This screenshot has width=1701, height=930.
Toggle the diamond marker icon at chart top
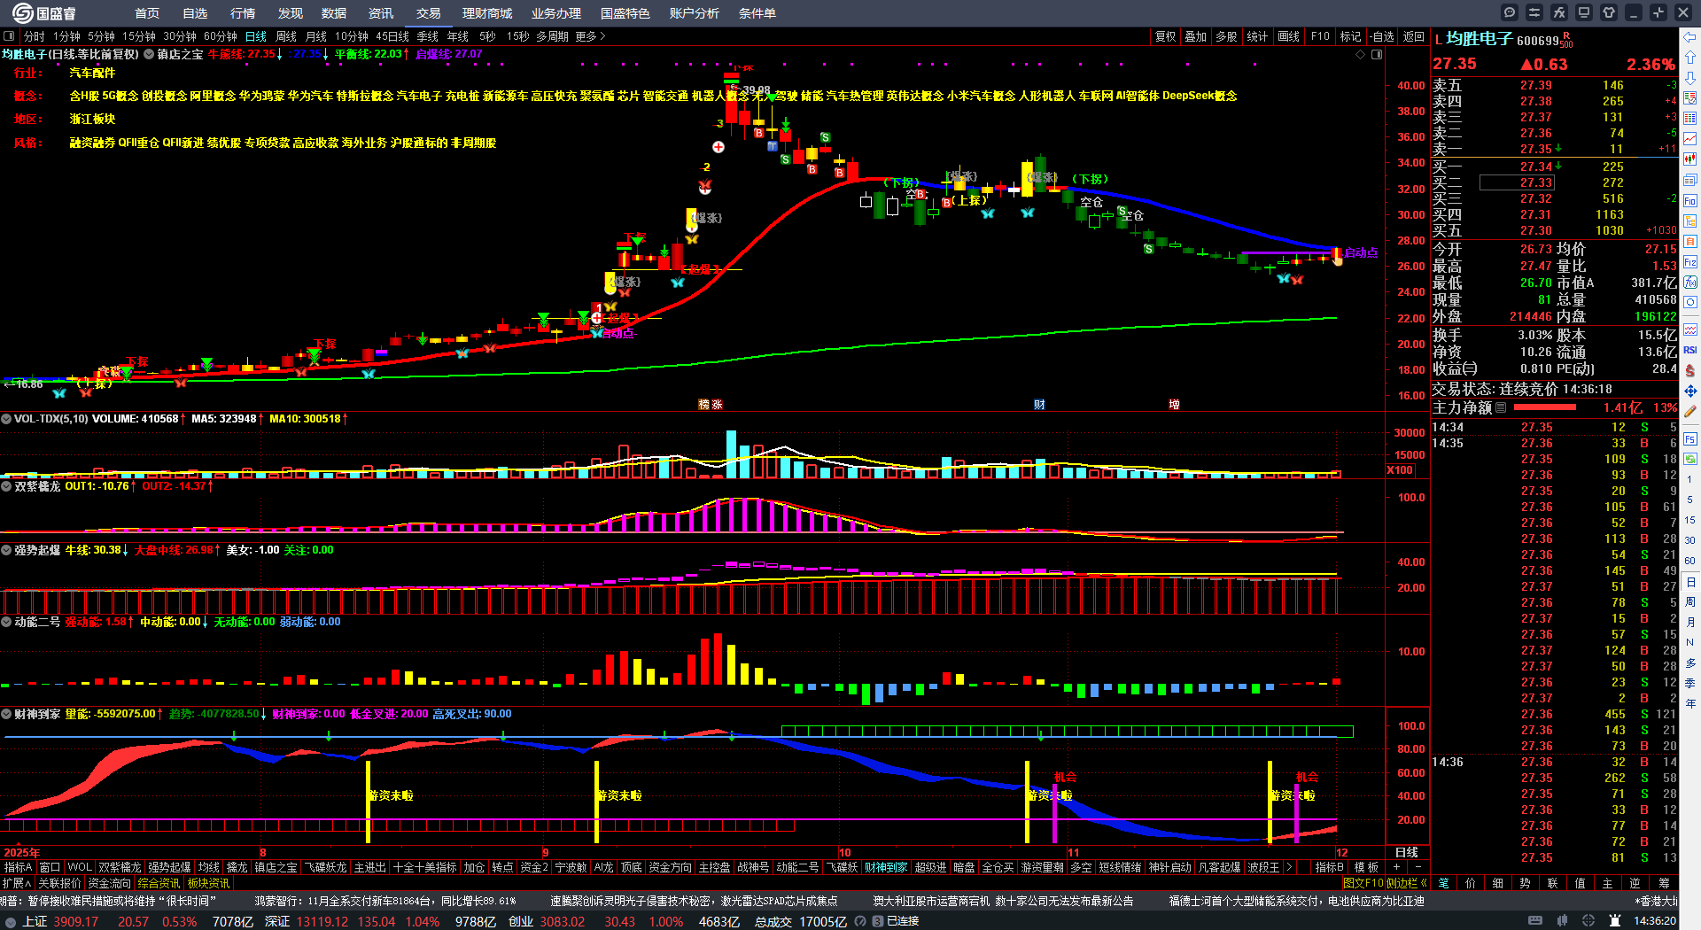click(1361, 54)
